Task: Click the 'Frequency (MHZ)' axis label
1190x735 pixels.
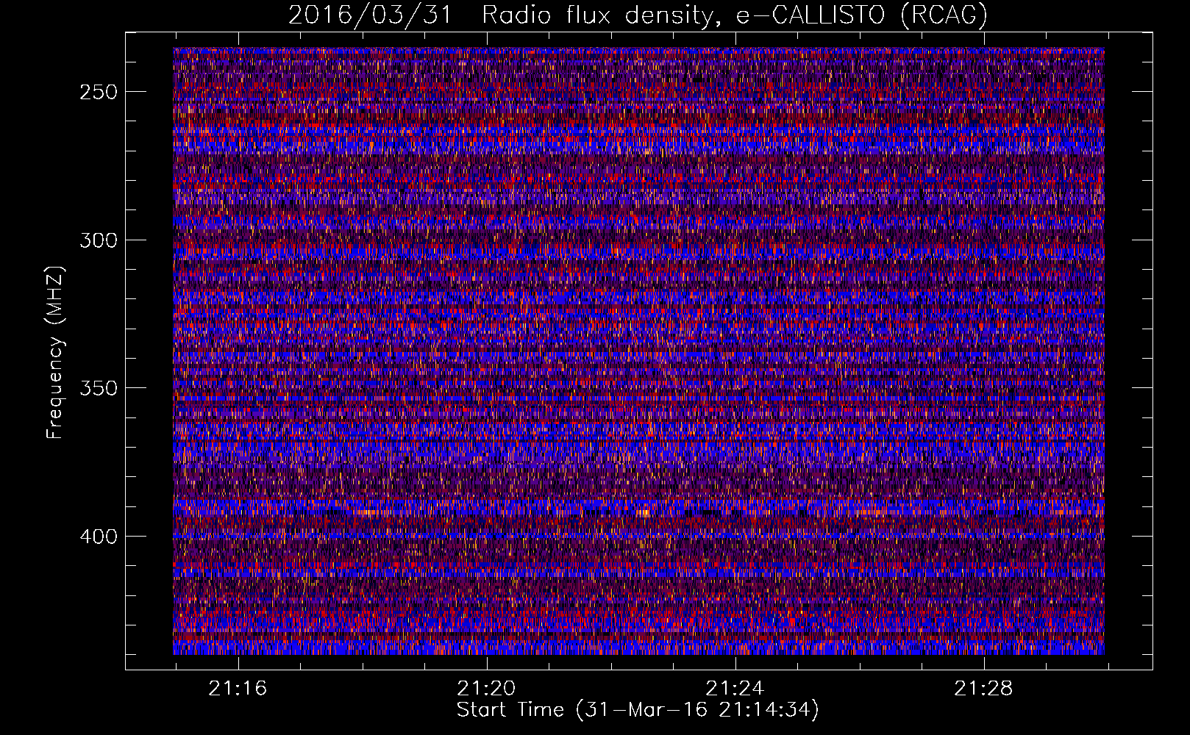Action: tap(55, 353)
